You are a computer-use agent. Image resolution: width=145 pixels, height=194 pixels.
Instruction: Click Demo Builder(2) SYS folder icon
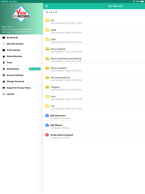click(x=47, y=49)
